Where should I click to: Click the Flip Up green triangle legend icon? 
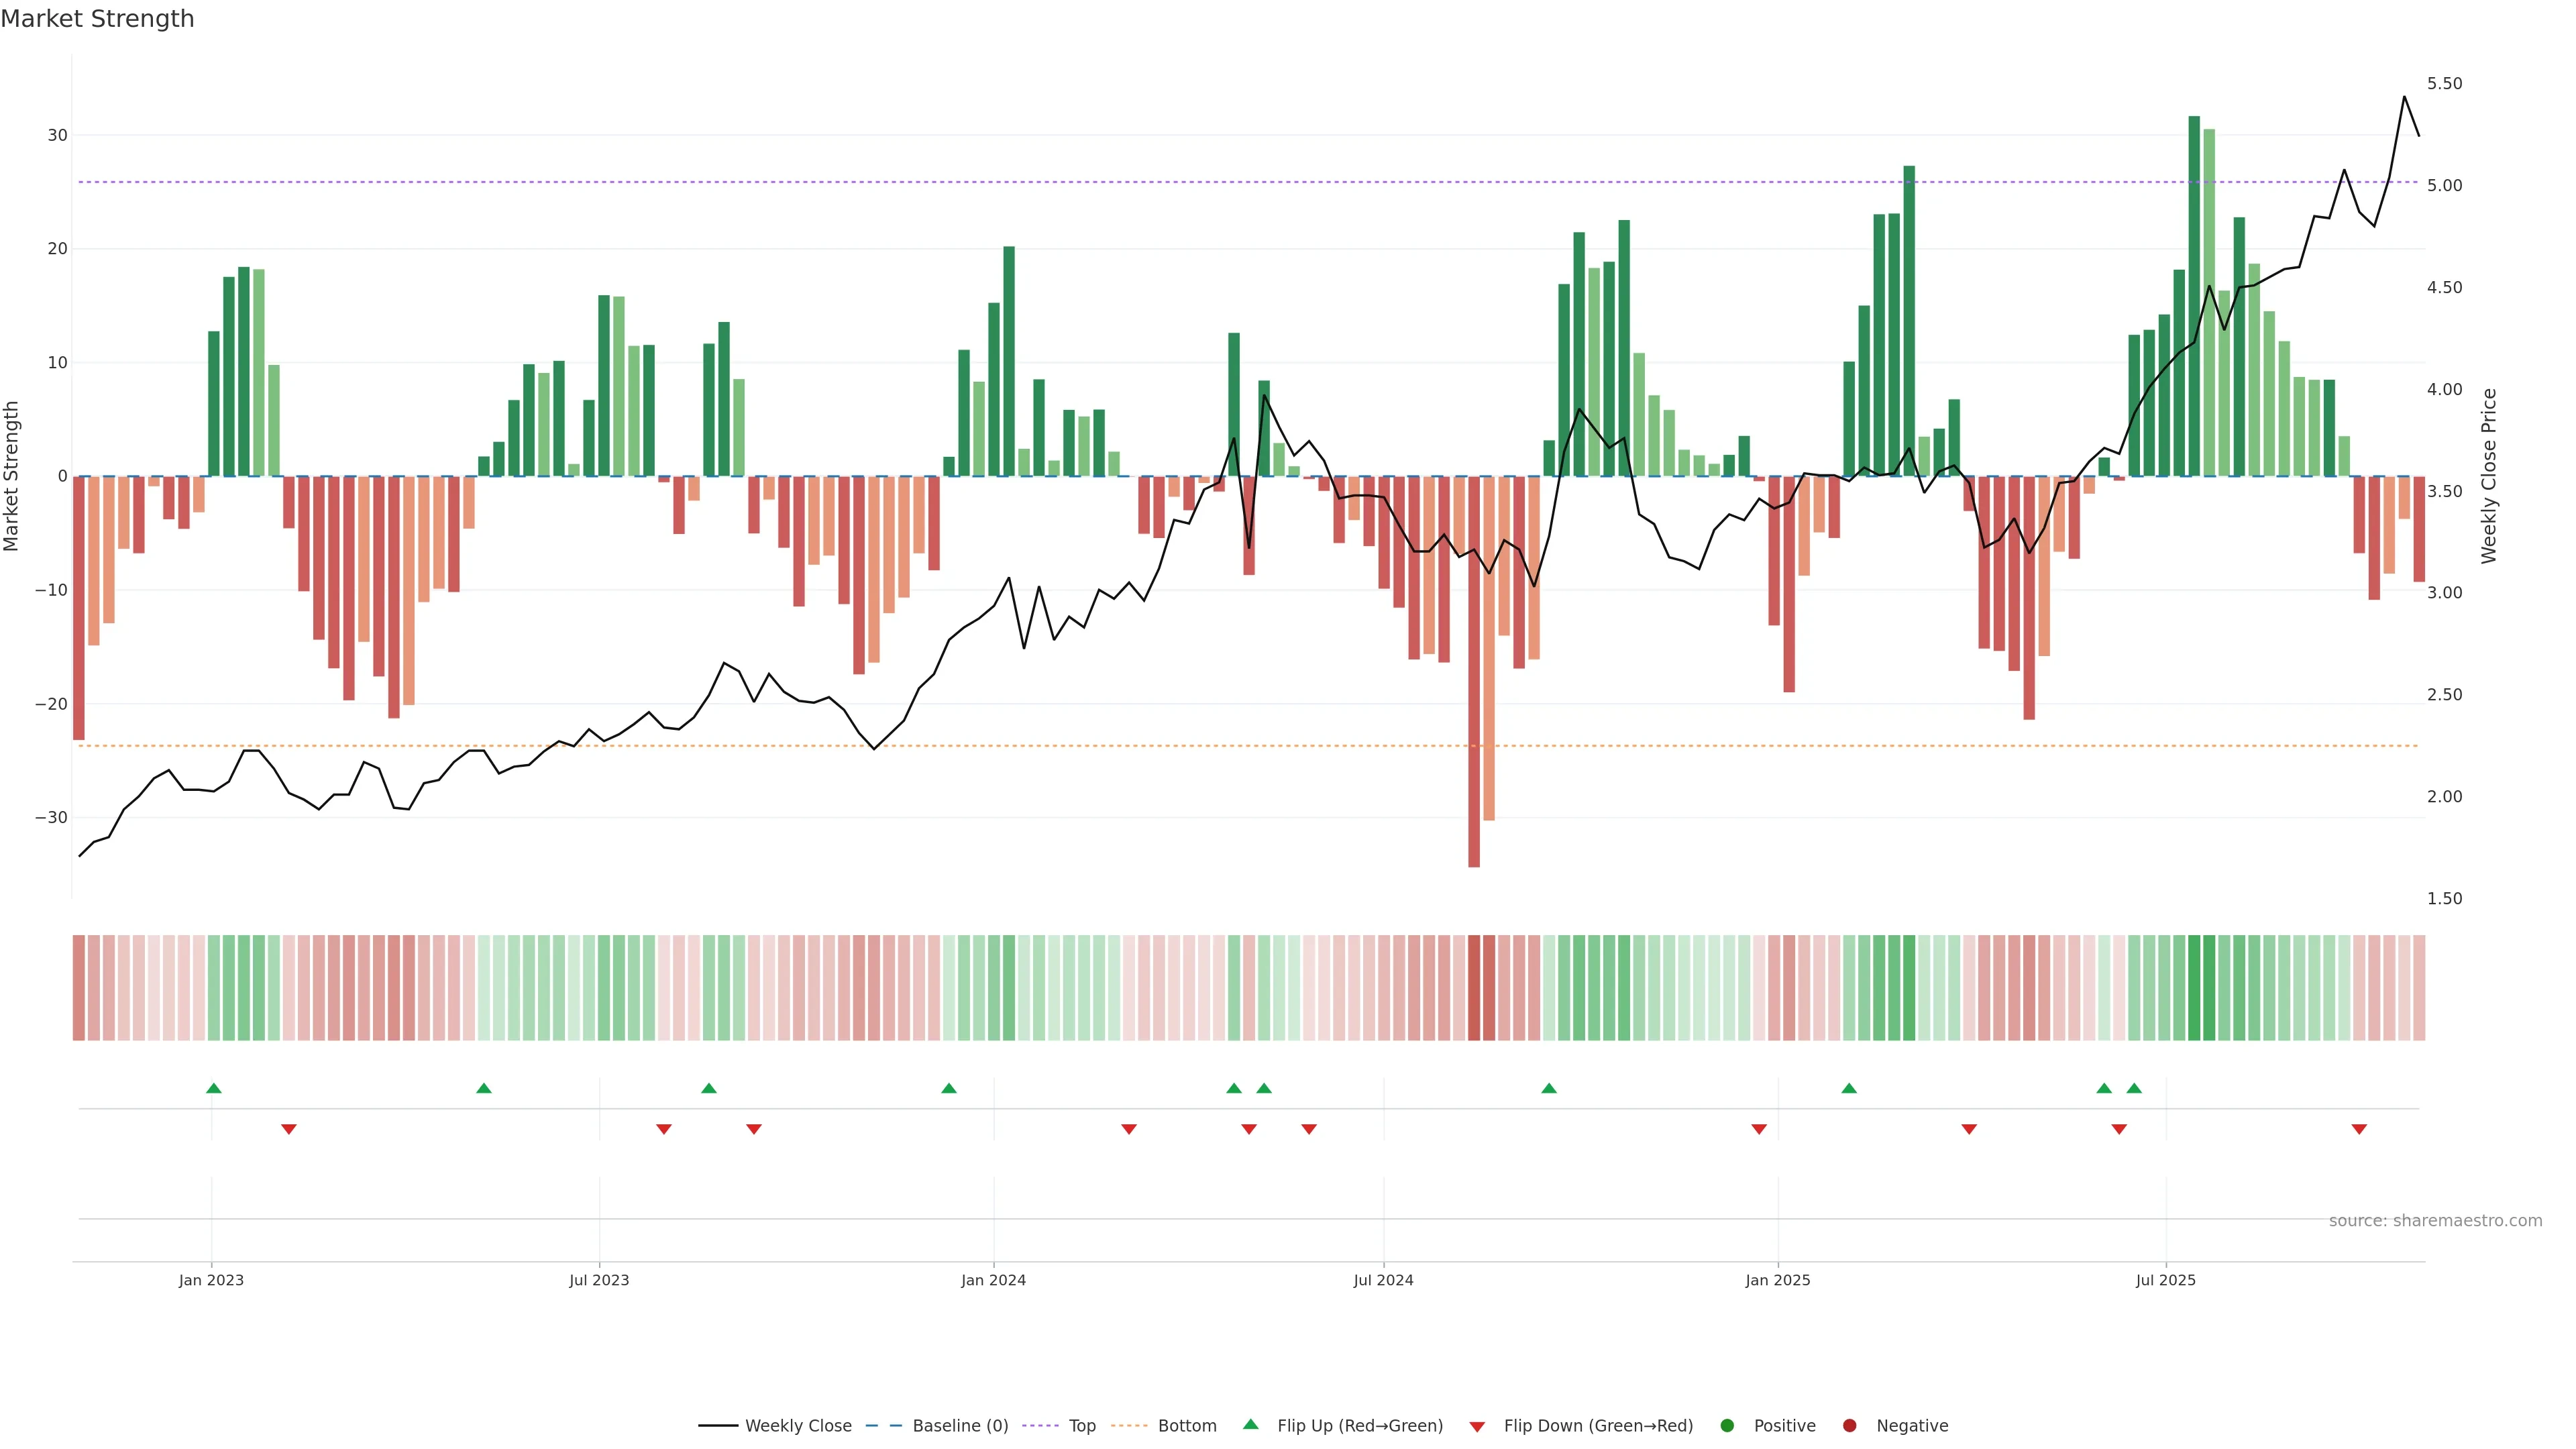click(x=1250, y=1424)
